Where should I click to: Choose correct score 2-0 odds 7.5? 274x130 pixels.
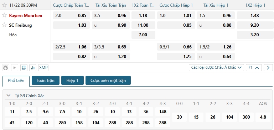[x=29, y=111]
